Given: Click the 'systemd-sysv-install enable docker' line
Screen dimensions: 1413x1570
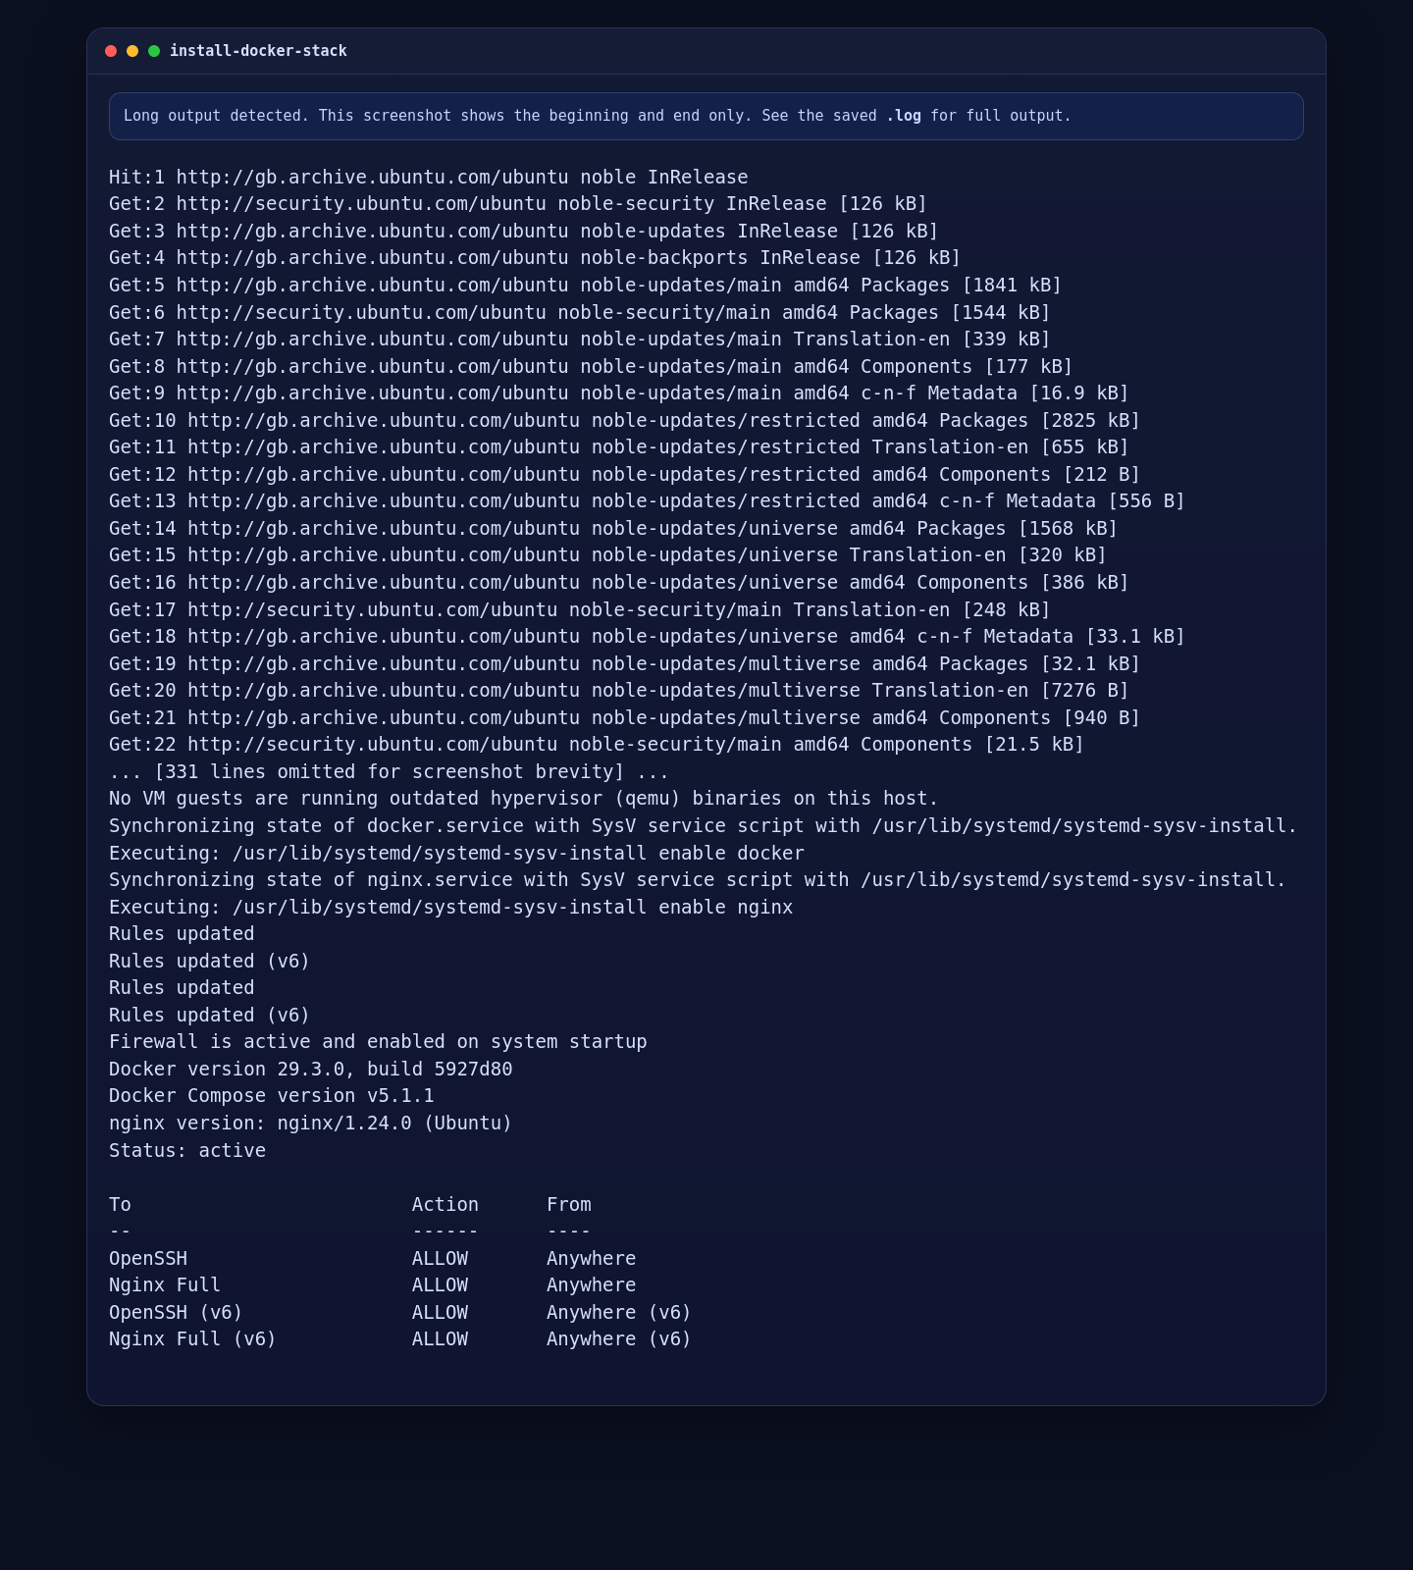Looking at the screenshot, I should click(x=456, y=854).
